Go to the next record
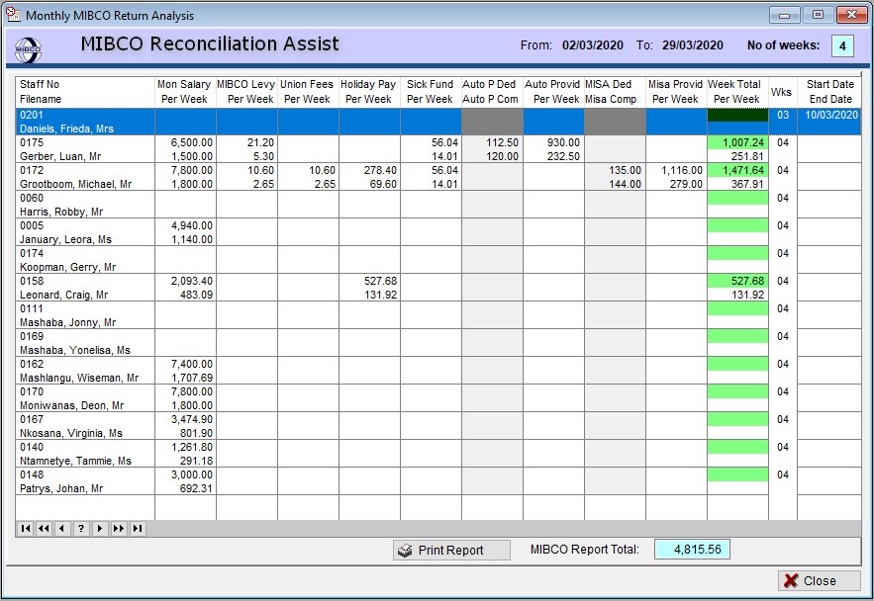 pos(100,528)
